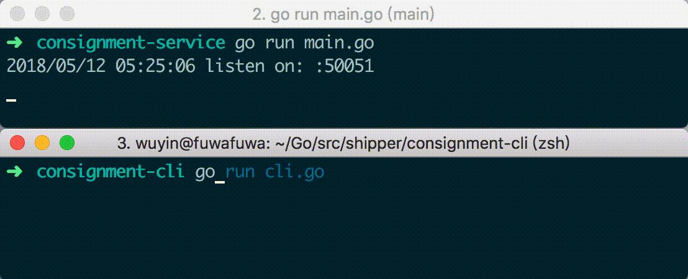Click the autosuggested 'run cli.go' text
Screen dimensions: 688x279
(275, 172)
